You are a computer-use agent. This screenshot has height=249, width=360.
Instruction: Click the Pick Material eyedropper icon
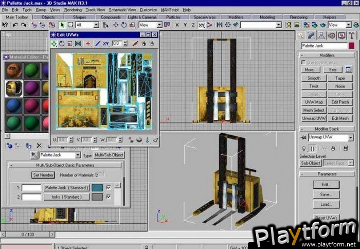pyautogui.click(x=34, y=155)
